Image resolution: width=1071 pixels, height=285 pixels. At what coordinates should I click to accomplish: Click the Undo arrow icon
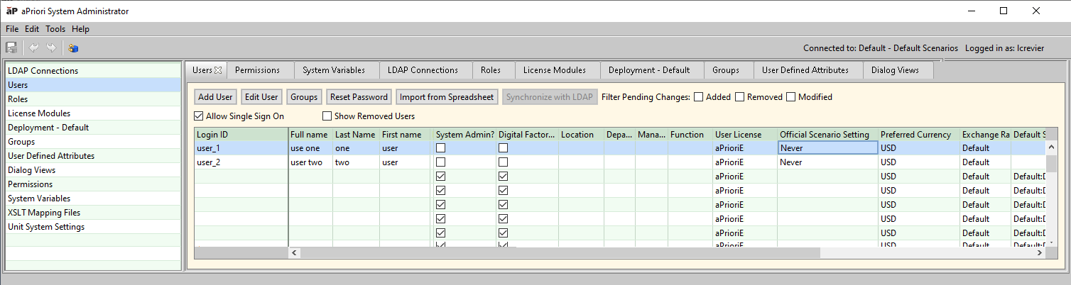[x=33, y=48]
